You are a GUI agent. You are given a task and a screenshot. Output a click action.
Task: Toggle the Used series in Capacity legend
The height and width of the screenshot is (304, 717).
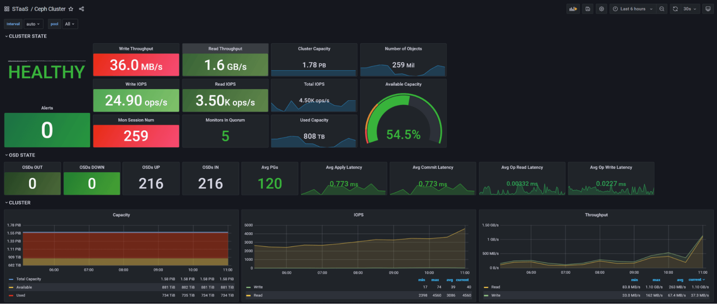20,295
